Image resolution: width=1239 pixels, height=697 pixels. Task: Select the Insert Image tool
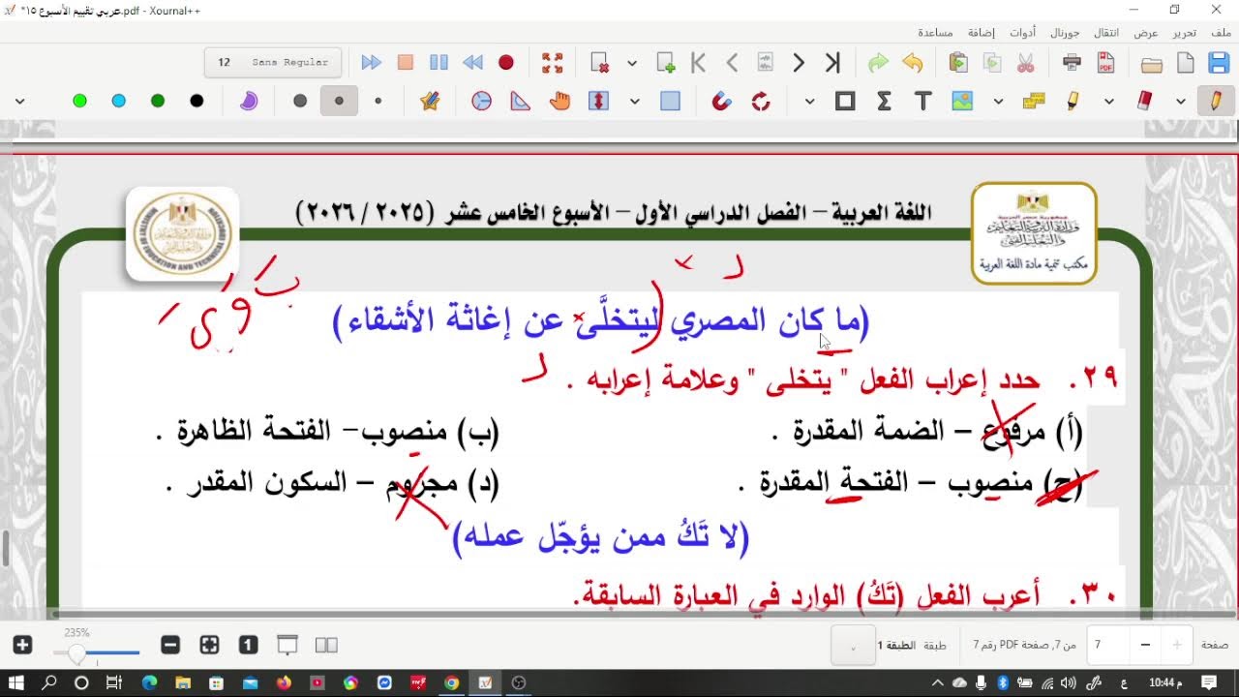961,101
